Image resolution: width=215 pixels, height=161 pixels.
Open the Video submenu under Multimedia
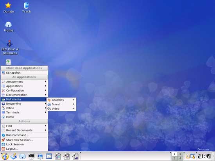click(61, 109)
